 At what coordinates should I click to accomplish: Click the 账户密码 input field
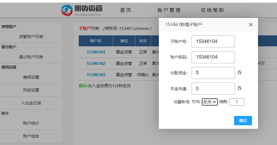pos(213,57)
